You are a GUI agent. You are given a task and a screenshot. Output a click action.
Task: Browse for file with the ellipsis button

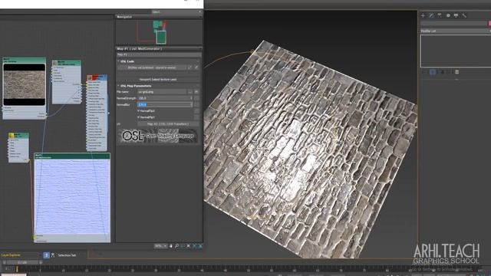(189, 92)
